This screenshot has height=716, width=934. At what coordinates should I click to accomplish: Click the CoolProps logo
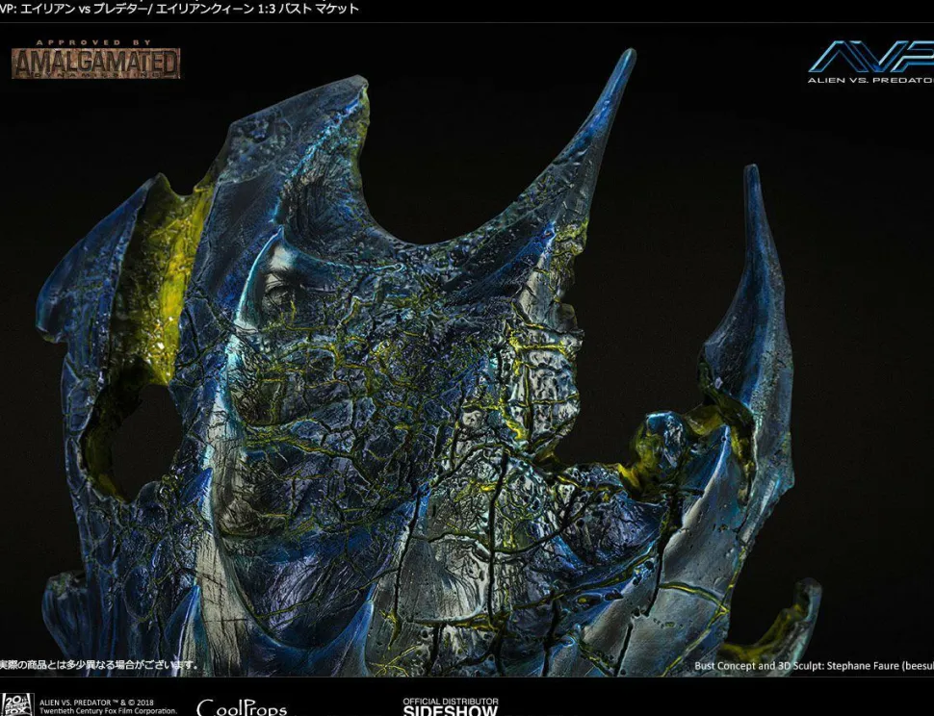[x=242, y=707]
